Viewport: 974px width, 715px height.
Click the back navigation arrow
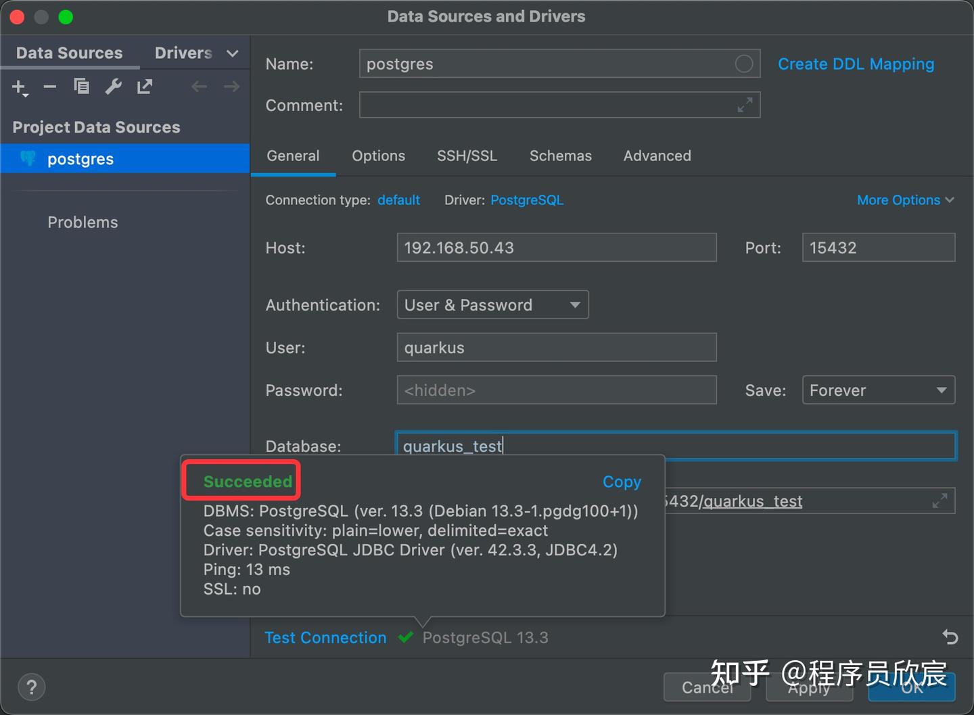point(198,86)
